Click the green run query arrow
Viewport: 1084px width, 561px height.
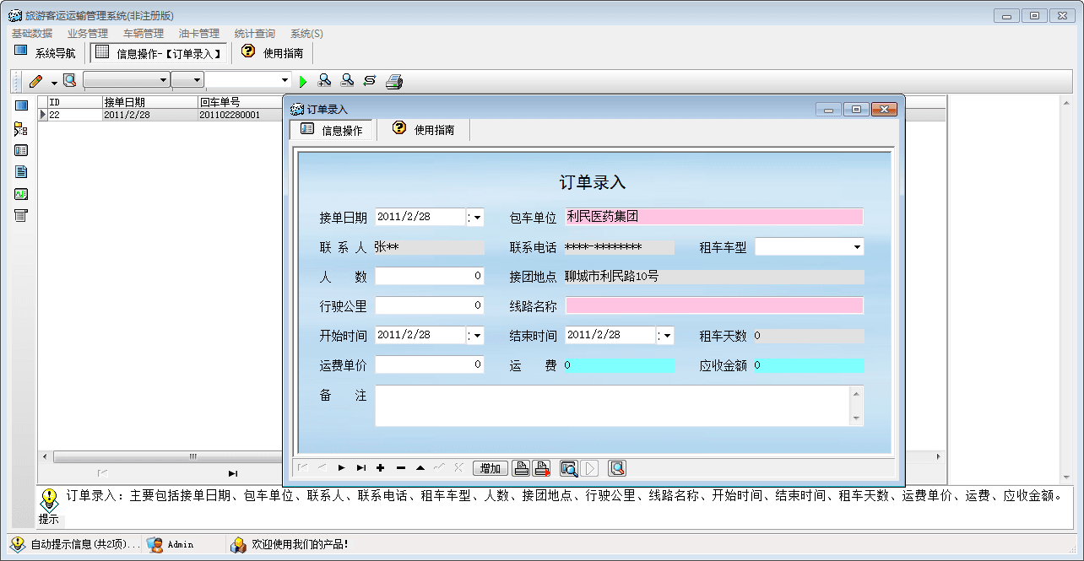tap(303, 81)
